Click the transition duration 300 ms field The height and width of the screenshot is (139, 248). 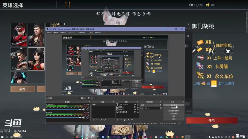tap(152, 108)
